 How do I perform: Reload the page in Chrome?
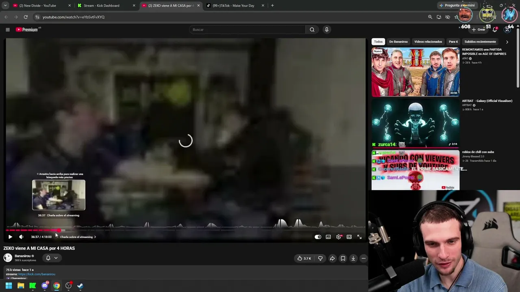(x=26, y=17)
